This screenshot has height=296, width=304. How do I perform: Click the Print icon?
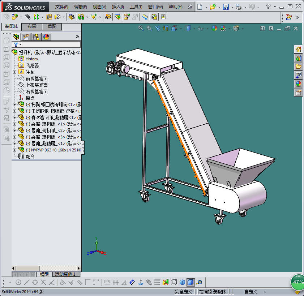pos(239,7)
